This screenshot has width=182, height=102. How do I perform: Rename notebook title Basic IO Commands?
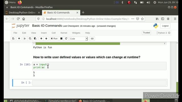coord(47,26)
